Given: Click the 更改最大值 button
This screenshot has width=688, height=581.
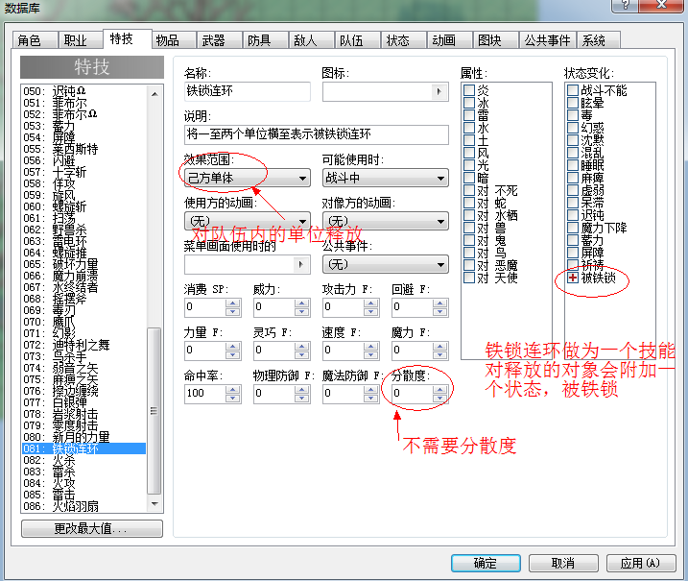Looking at the screenshot, I should coord(92,528).
